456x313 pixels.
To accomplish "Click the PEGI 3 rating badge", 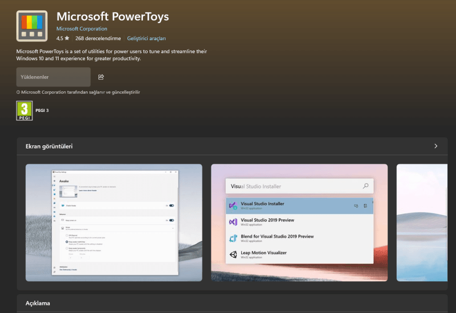I will [x=24, y=111].
